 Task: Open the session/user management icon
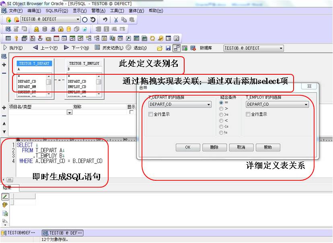tap(37, 29)
